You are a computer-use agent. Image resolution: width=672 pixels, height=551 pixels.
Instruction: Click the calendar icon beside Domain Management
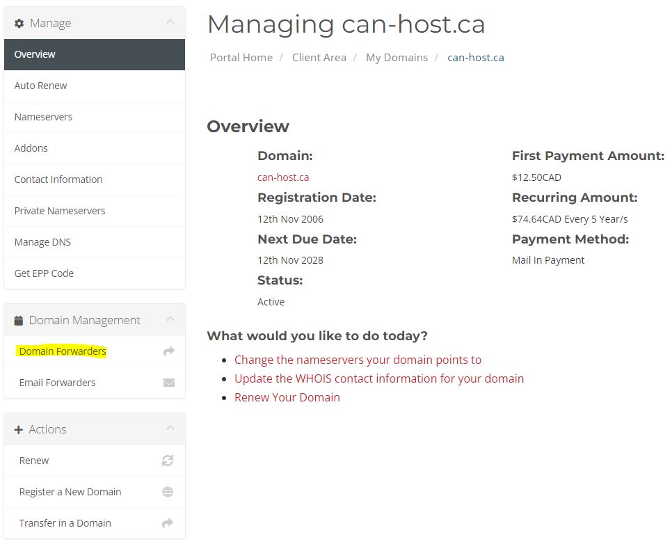pos(19,321)
